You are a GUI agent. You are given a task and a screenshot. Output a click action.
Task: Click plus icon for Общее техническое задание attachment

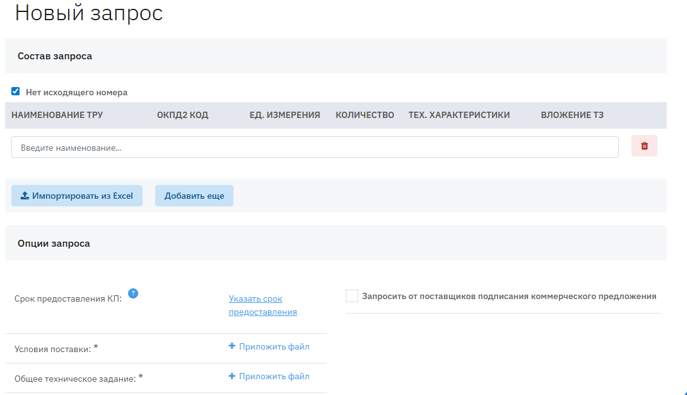coord(232,376)
